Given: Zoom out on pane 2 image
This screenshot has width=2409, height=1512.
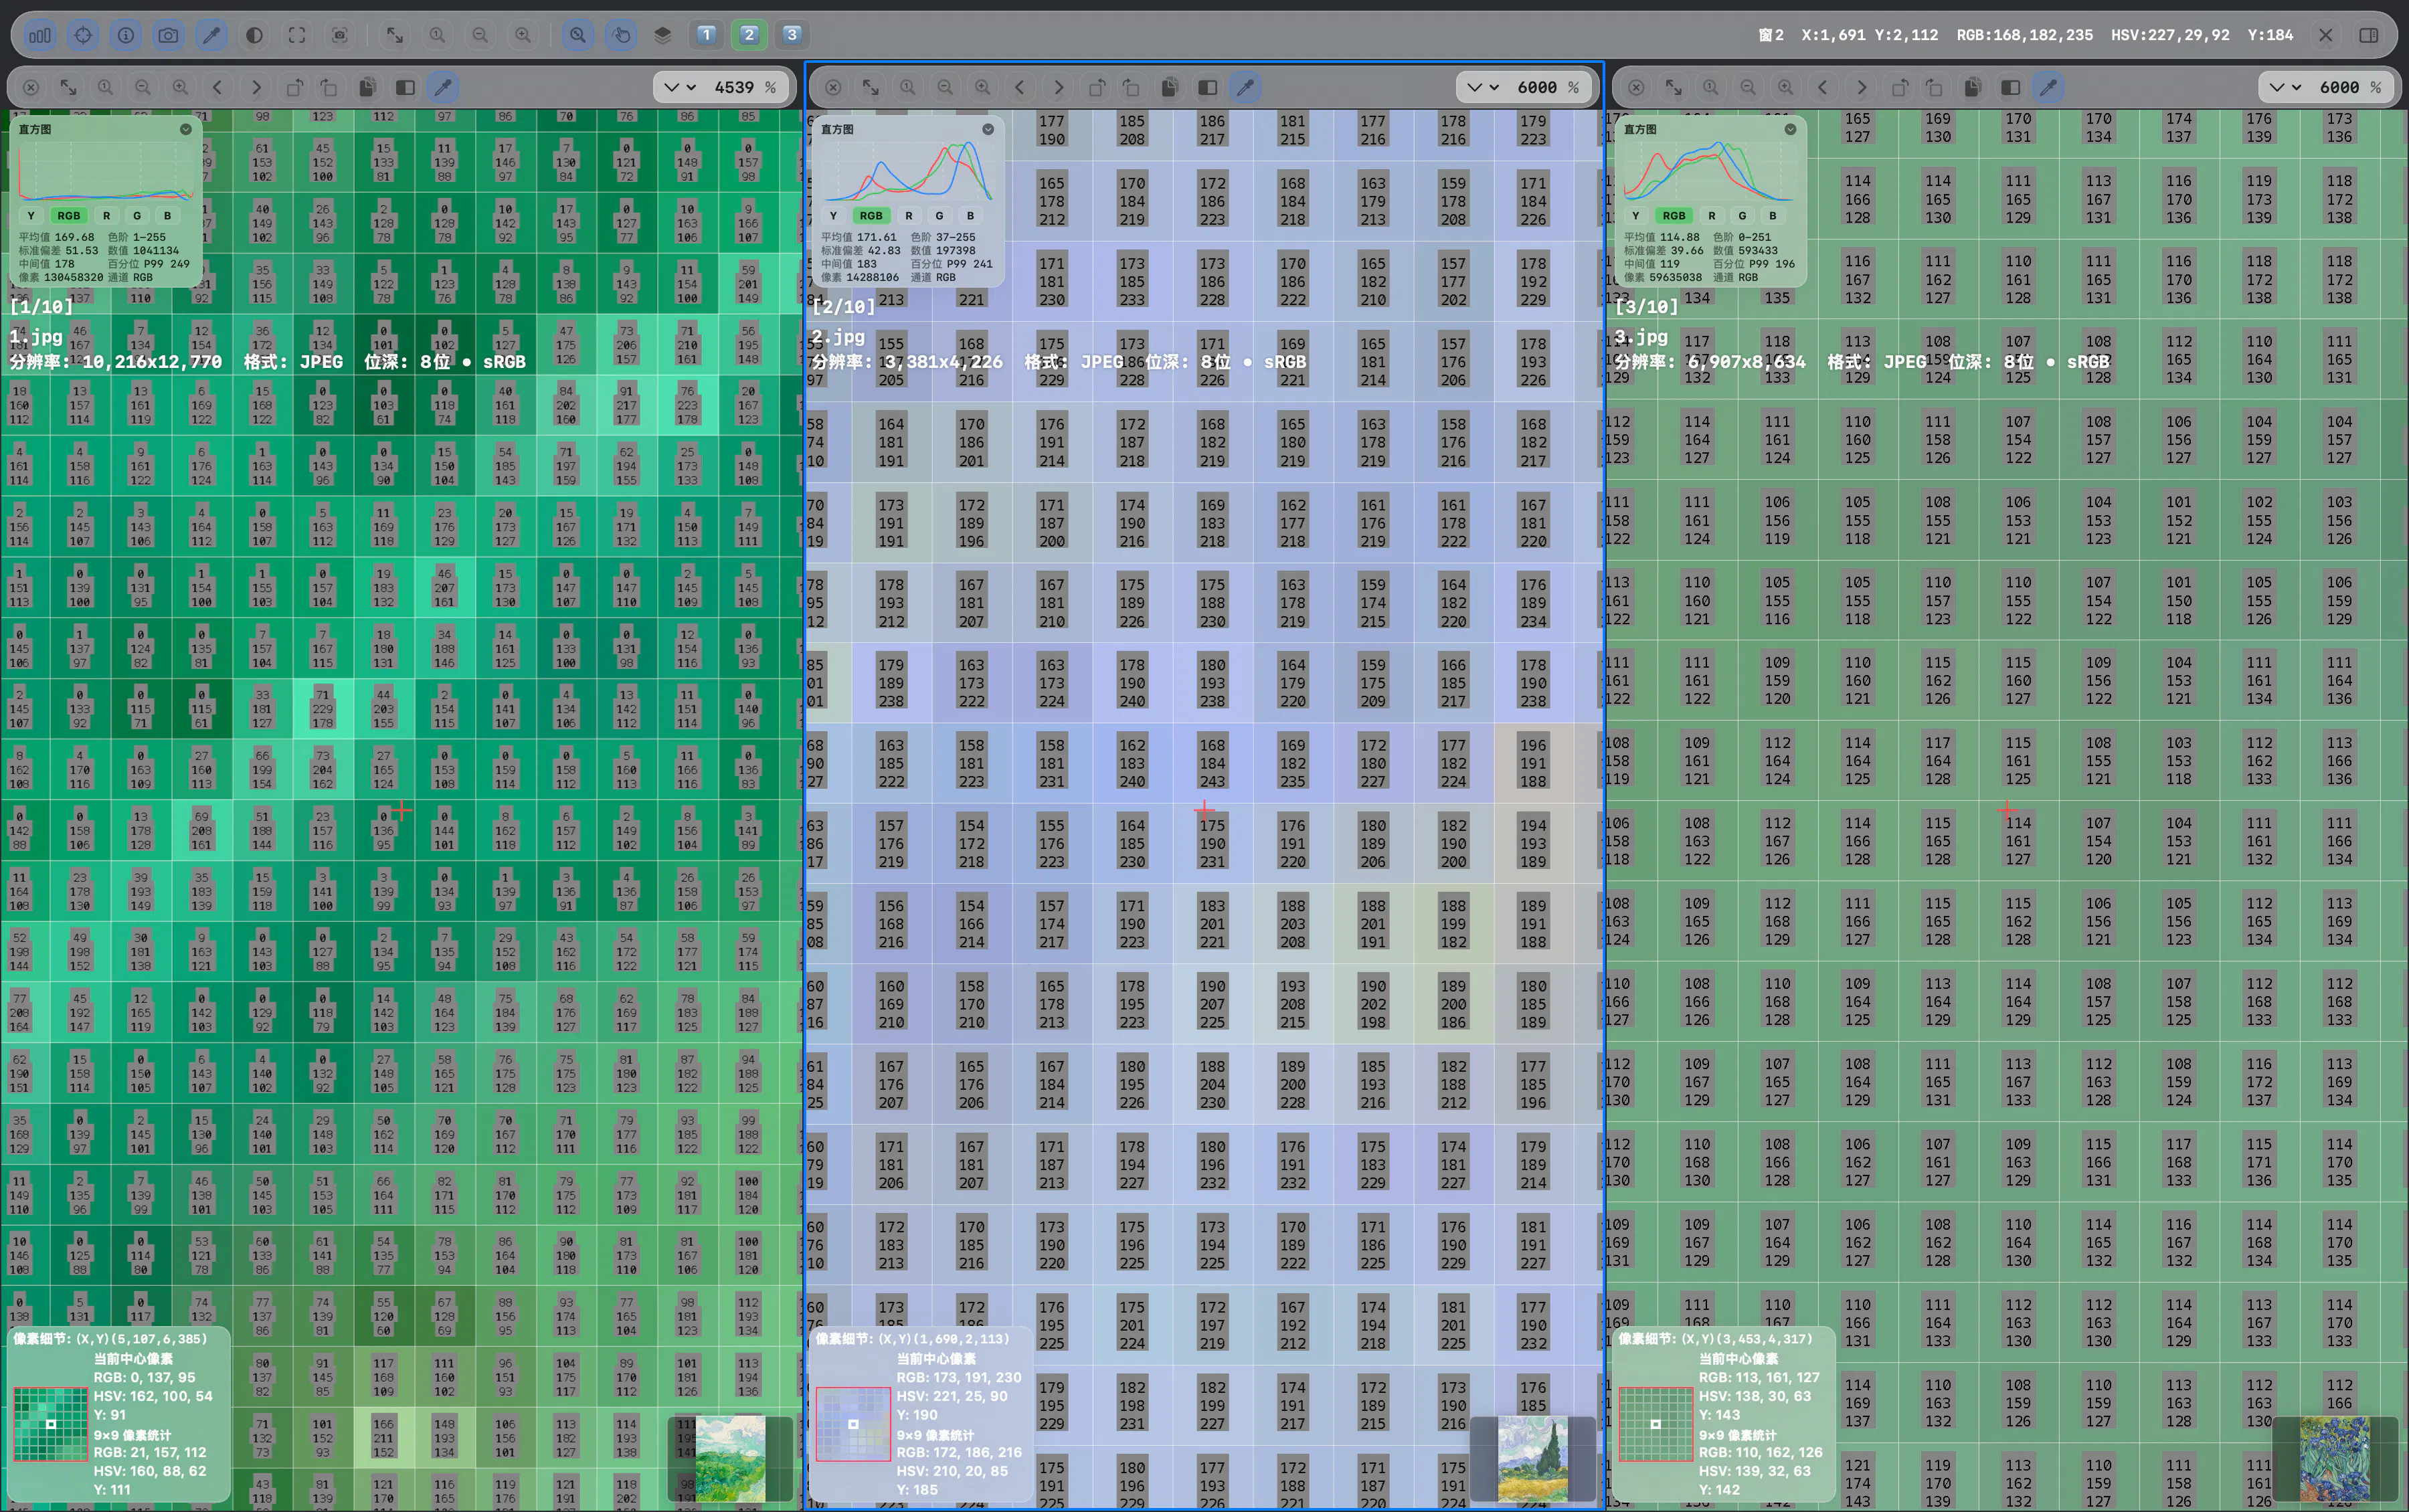Looking at the screenshot, I should coord(945,87).
